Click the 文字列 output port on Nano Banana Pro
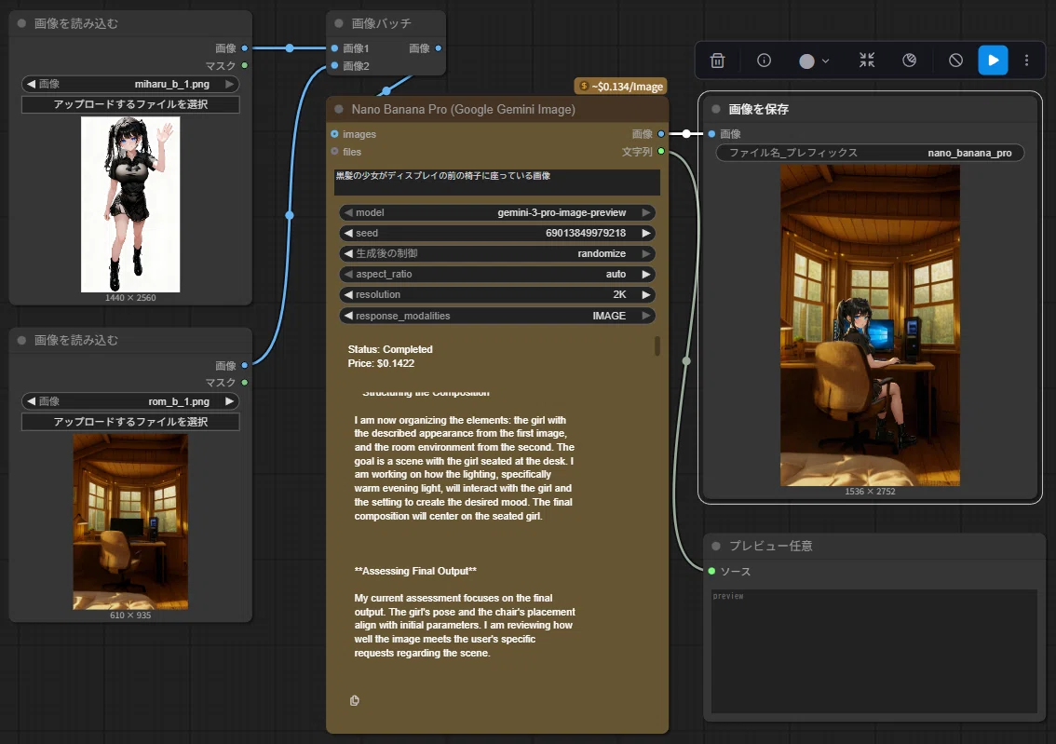This screenshot has height=744, width=1056. pyautogui.click(x=660, y=152)
